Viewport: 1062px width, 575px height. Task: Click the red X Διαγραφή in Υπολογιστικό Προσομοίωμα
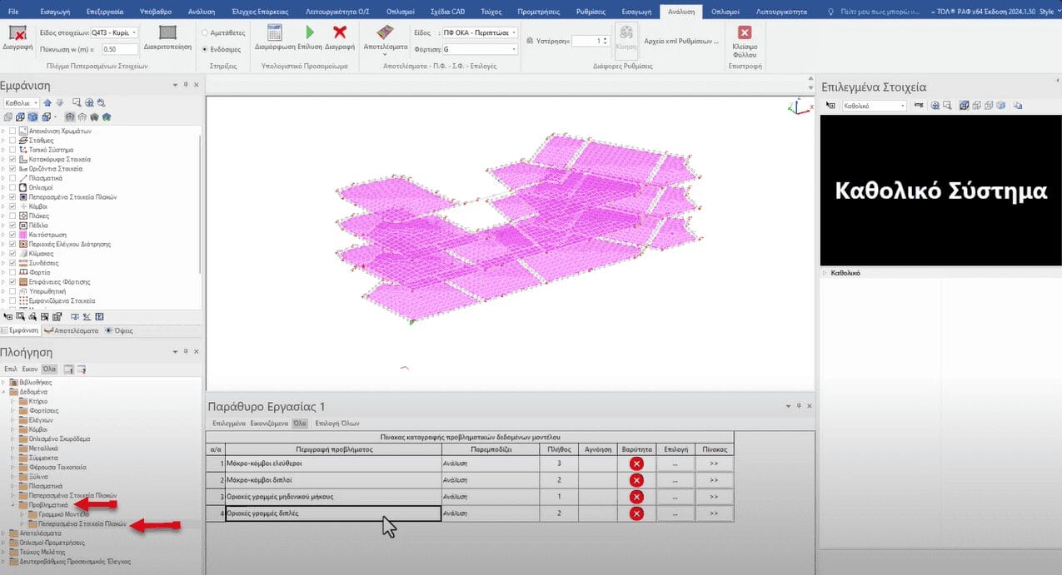coord(340,33)
